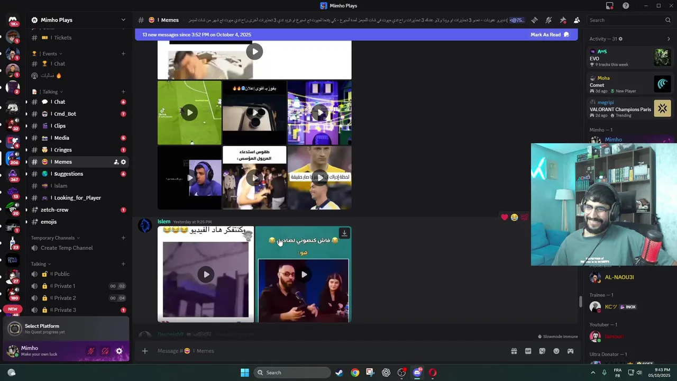Open the sticker picker
Image resolution: width=677 pixels, height=381 pixels.
point(542,351)
